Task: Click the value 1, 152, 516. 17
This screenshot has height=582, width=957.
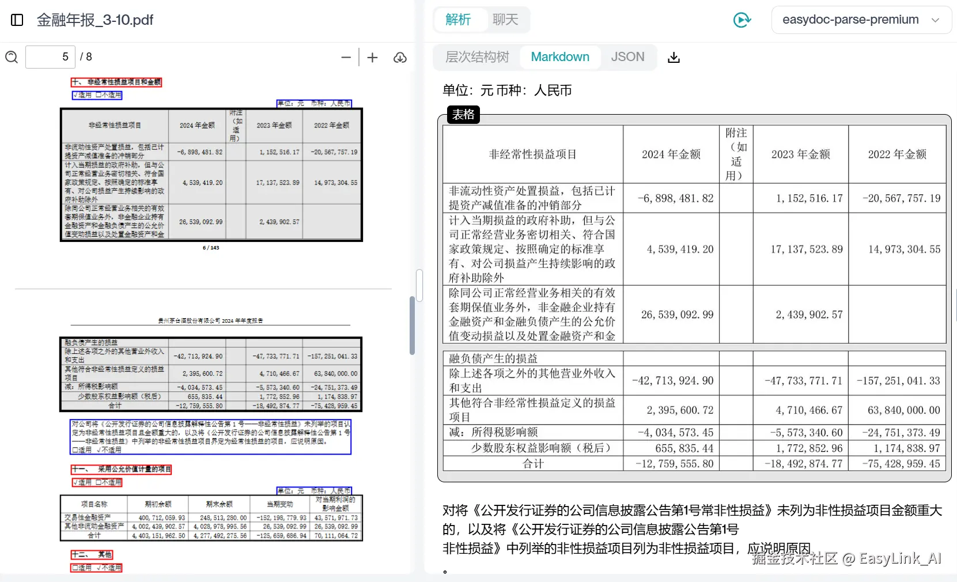Action: pos(809,198)
